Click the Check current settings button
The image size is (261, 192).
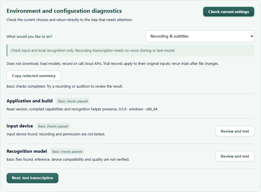click(228, 12)
